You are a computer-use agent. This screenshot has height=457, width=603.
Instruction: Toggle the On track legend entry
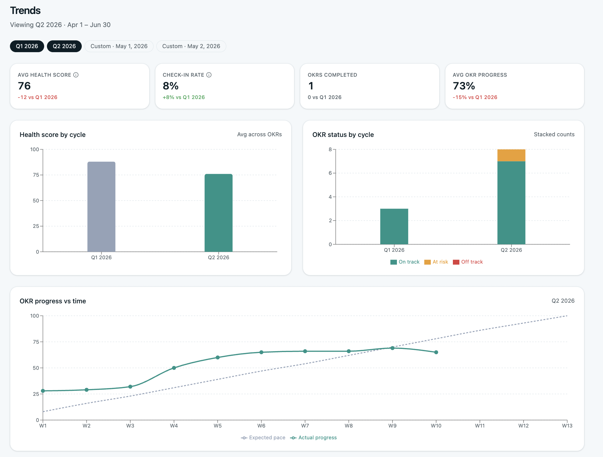pyautogui.click(x=405, y=262)
